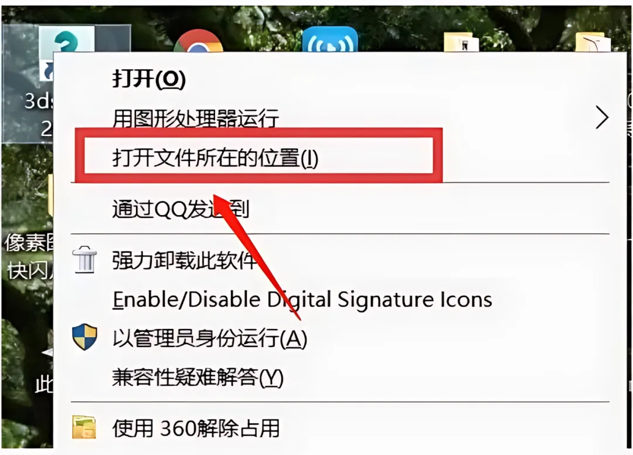Expand the 用图形处理器运行 submenu arrow
Screen dimensions: 633x455
(x=602, y=117)
